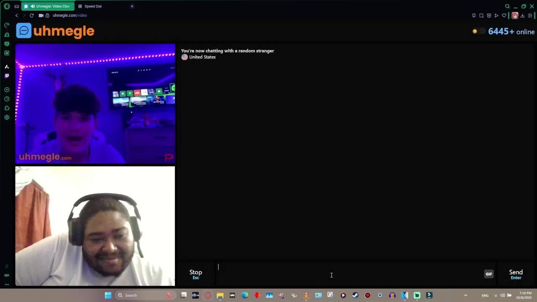Open Steam from the taskbar
Viewport: 537px width, 302px height.
[355, 295]
